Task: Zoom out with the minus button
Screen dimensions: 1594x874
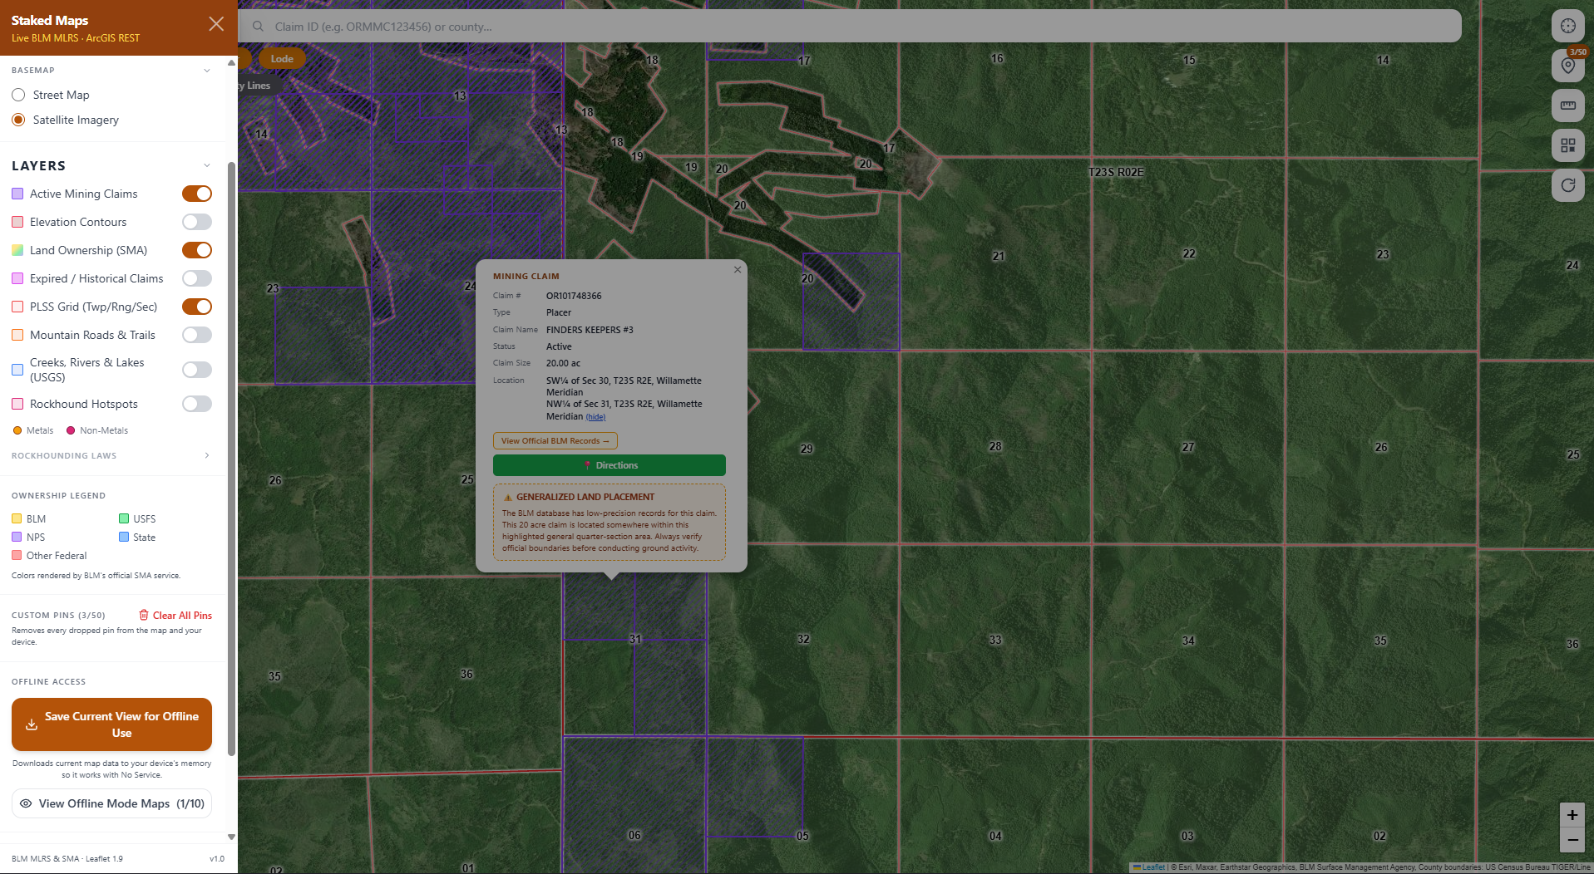Action: click(x=1572, y=840)
